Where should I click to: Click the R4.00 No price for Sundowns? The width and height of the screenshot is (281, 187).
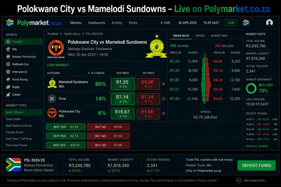148,84
